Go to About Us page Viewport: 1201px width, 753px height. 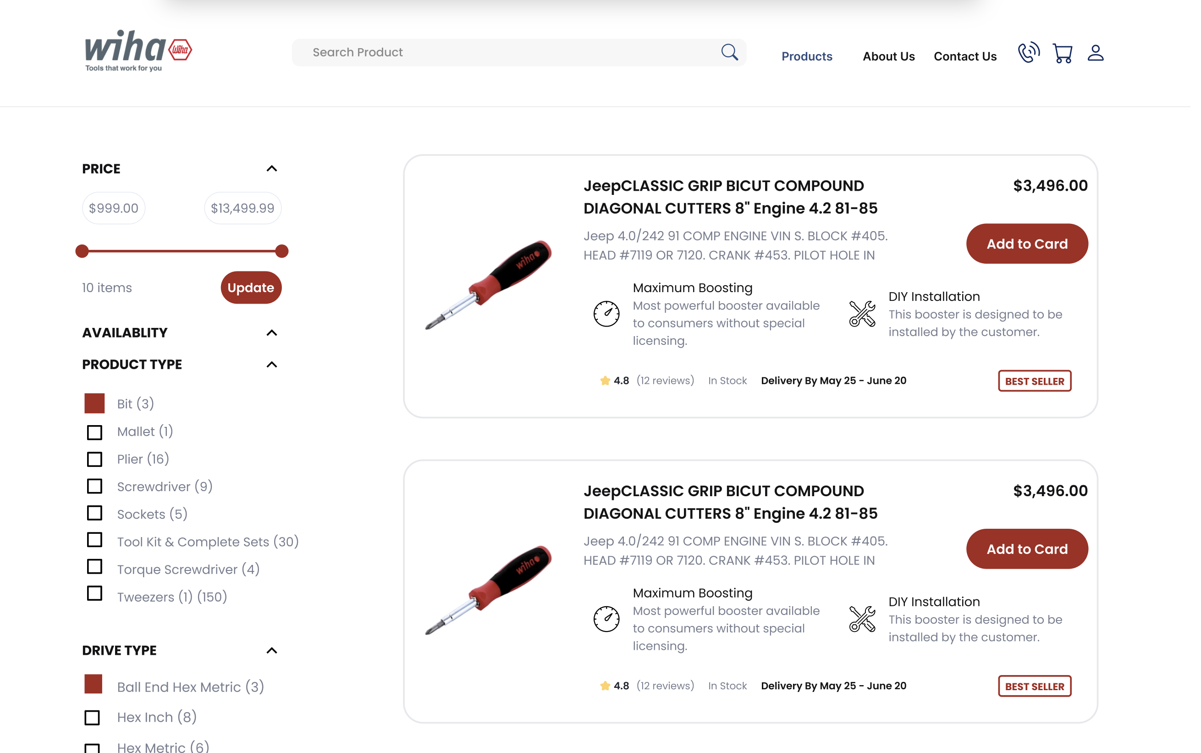point(888,56)
